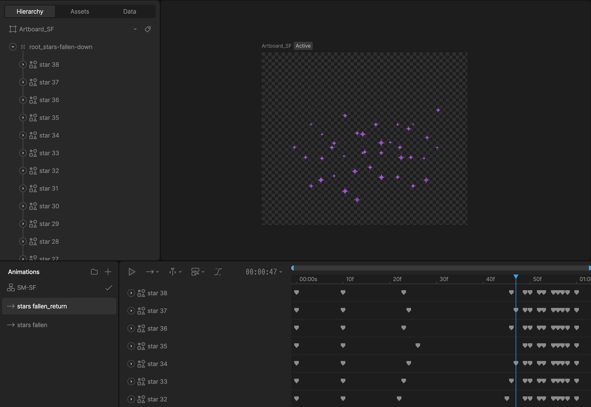591x407 pixels.
Task: Switch to the Data tab
Action: coord(129,11)
